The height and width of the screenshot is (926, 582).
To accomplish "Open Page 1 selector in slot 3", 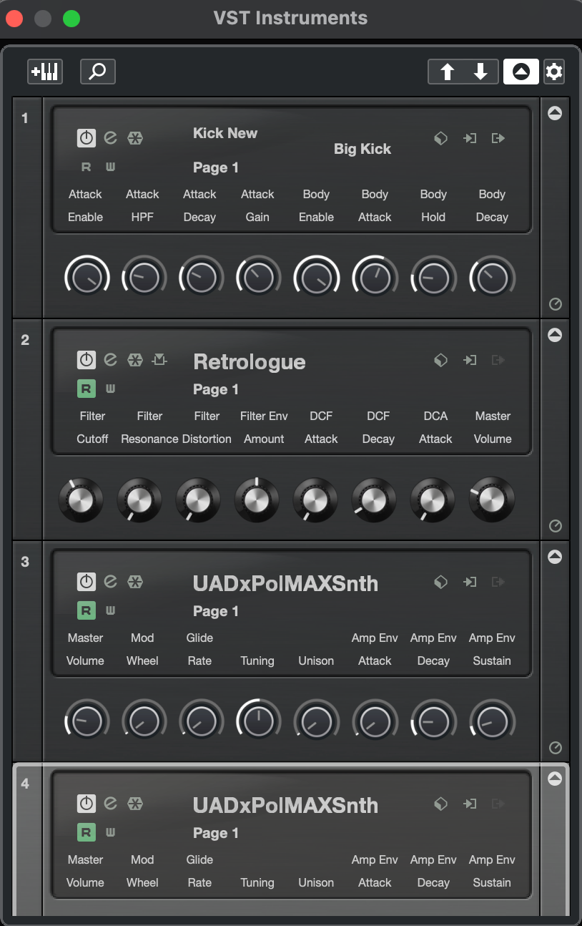I will coord(216,611).
